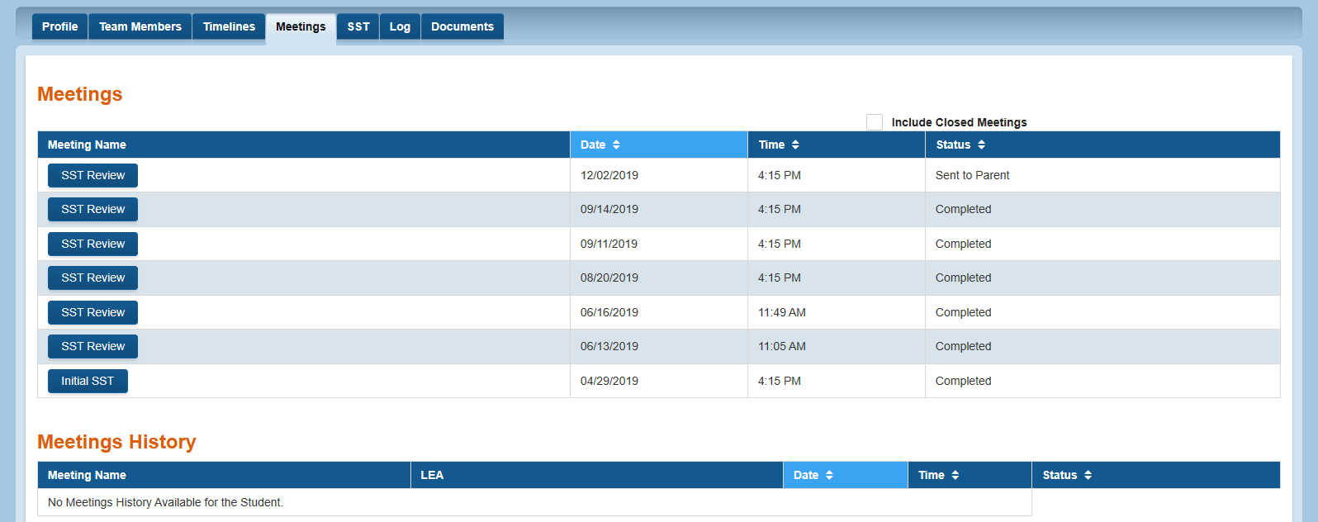Enable Include Closed Meetings checkbox
The image size is (1318, 522).
coord(875,122)
